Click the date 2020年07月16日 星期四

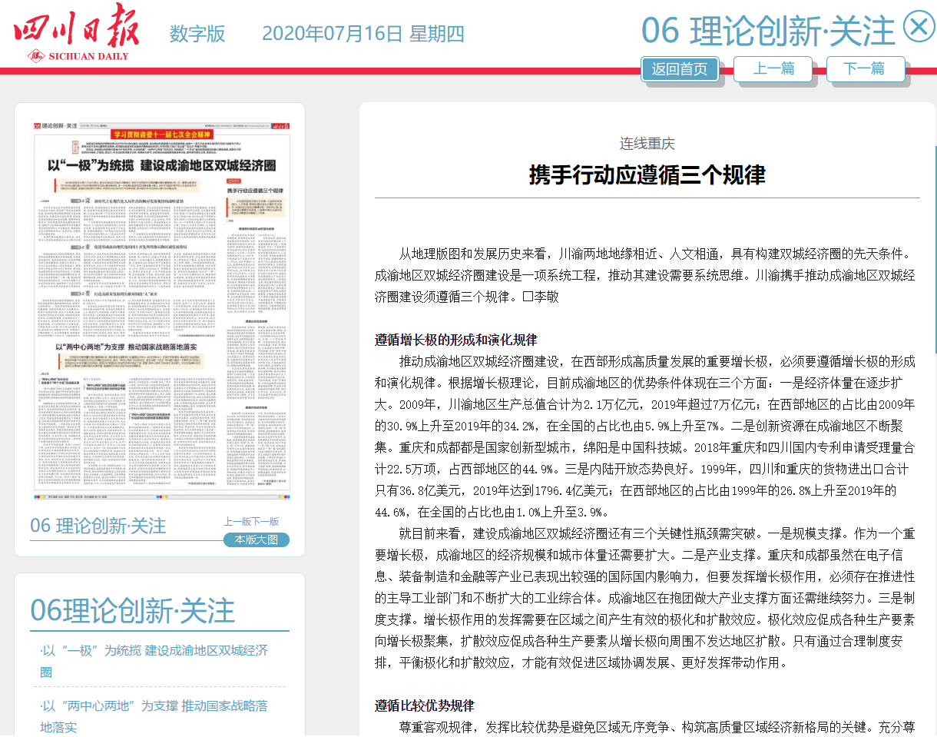pos(363,34)
